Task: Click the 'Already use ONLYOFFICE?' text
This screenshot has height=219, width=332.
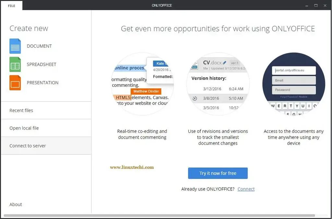Action: pyautogui.click(x=208, y=189)
